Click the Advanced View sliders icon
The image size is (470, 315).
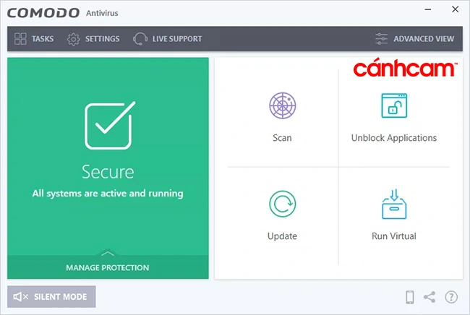(381, 39)
